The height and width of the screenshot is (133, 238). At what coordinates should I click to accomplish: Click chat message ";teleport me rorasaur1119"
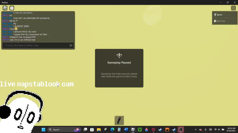[x=22, y=37]
